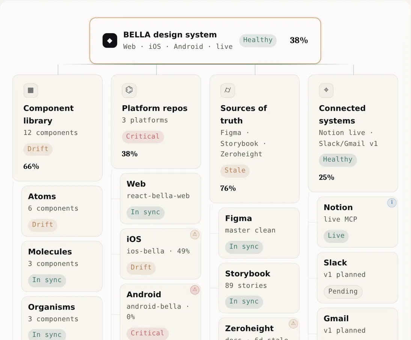This screenshot has height=340, width=411.
Task: Click the Stale badge under Sources of truth
Action: pos(235,171)
